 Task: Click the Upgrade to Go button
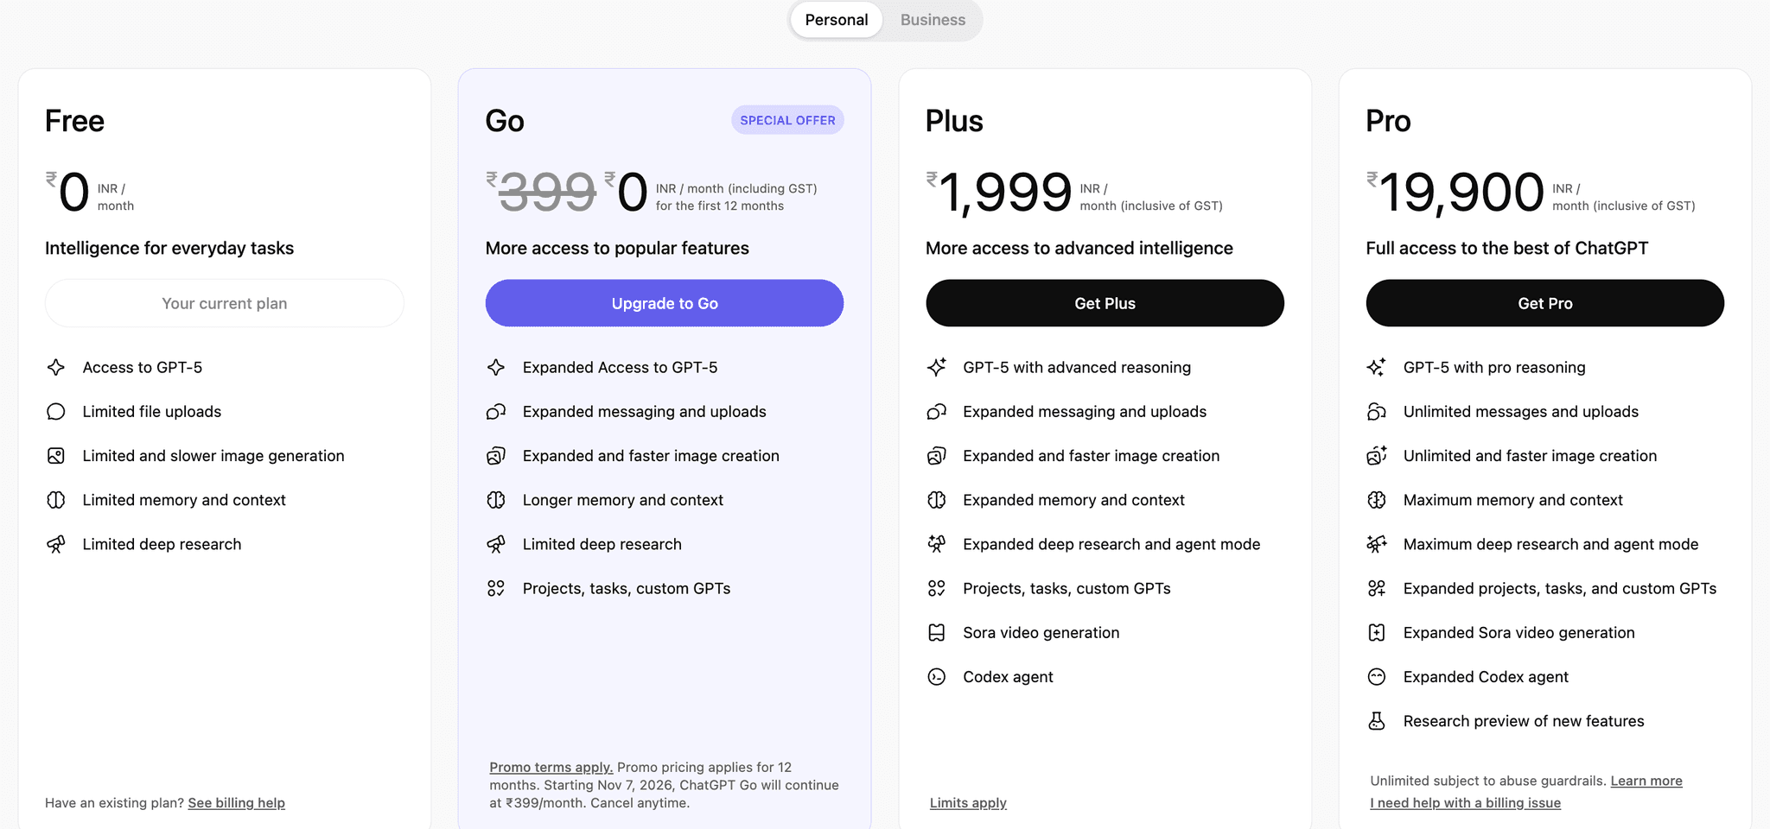pyautogui.click(x=664, y=303)
